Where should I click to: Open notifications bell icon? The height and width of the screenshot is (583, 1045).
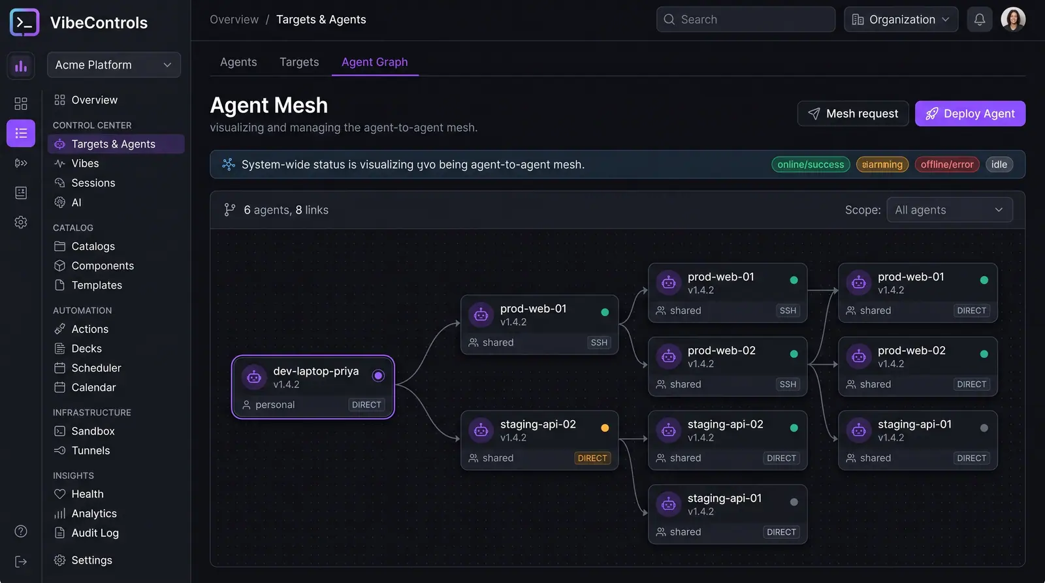pyautogui.click(x=980, y=20)
